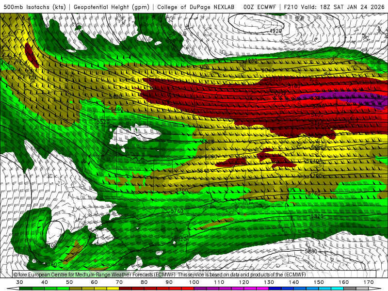Image resolution: width=388 pixels, height=291 pixels.
Task: Select the "College of DuPage NEXLAB" header text
Action: [x=196, y=7]
